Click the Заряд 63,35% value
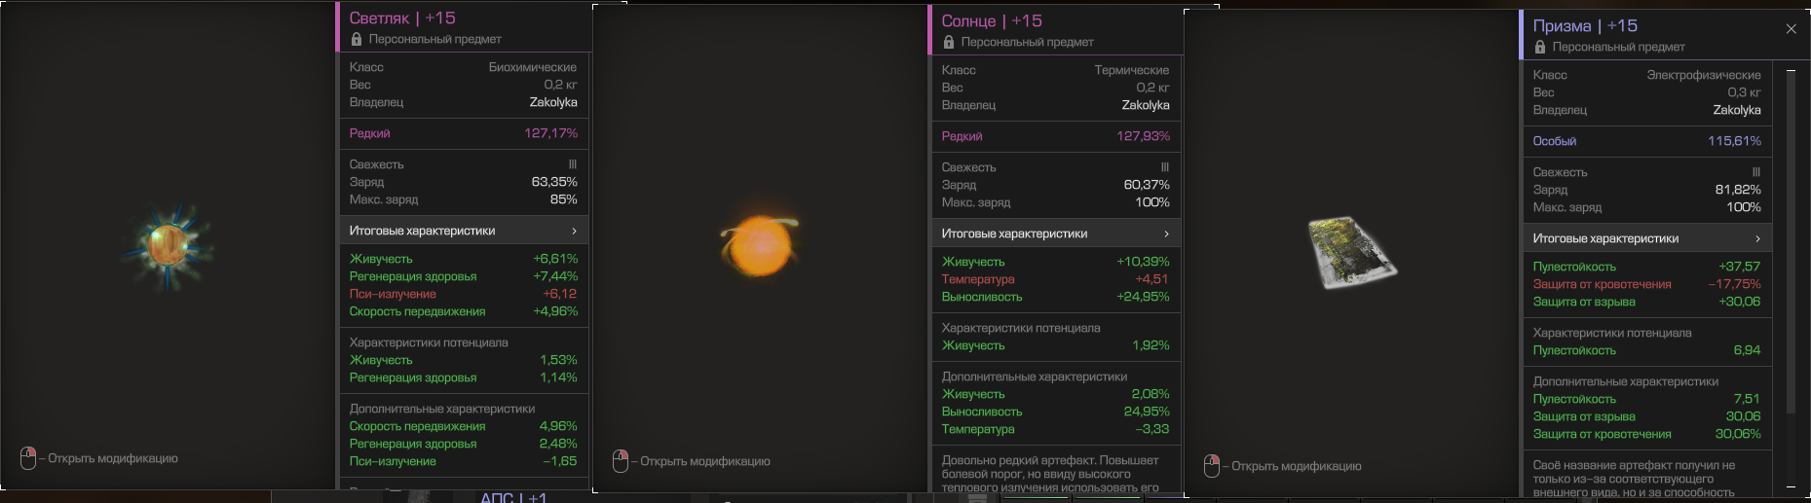Viewport: 1811px width, 503px height. tap(554, 182)
